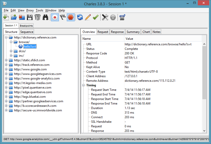Click the Save Session floppy disk icon

30,17
